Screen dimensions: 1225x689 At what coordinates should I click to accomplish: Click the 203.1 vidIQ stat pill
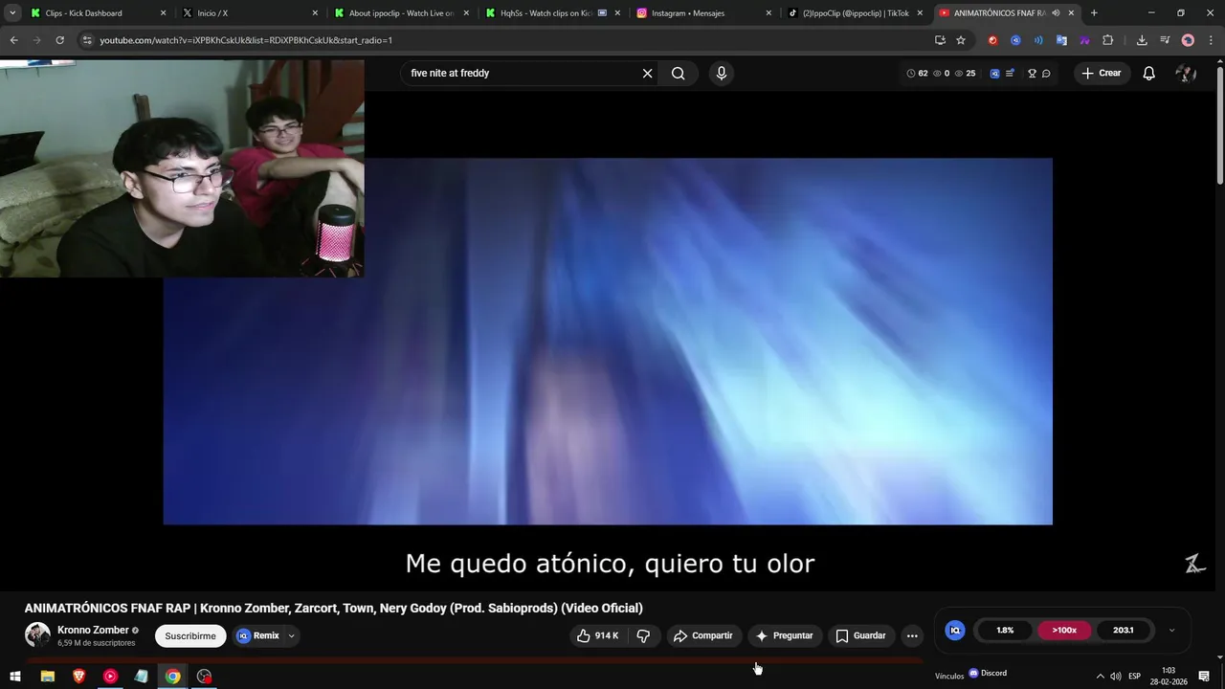(x=1123, y=631)
